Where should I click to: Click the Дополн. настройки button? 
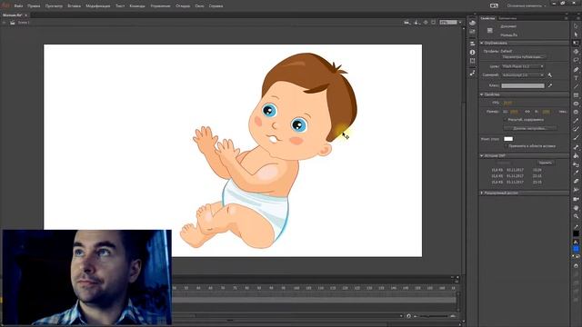coord(529,128)
